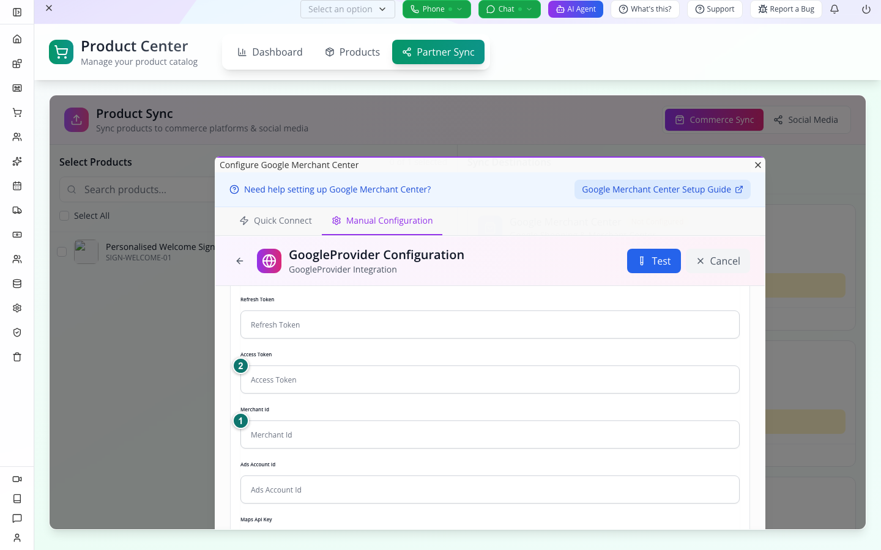Switch to the Quick Connect tab
The width and height of the screenshot is (881, 550).
pyautogui.click(x=275, y=221)
